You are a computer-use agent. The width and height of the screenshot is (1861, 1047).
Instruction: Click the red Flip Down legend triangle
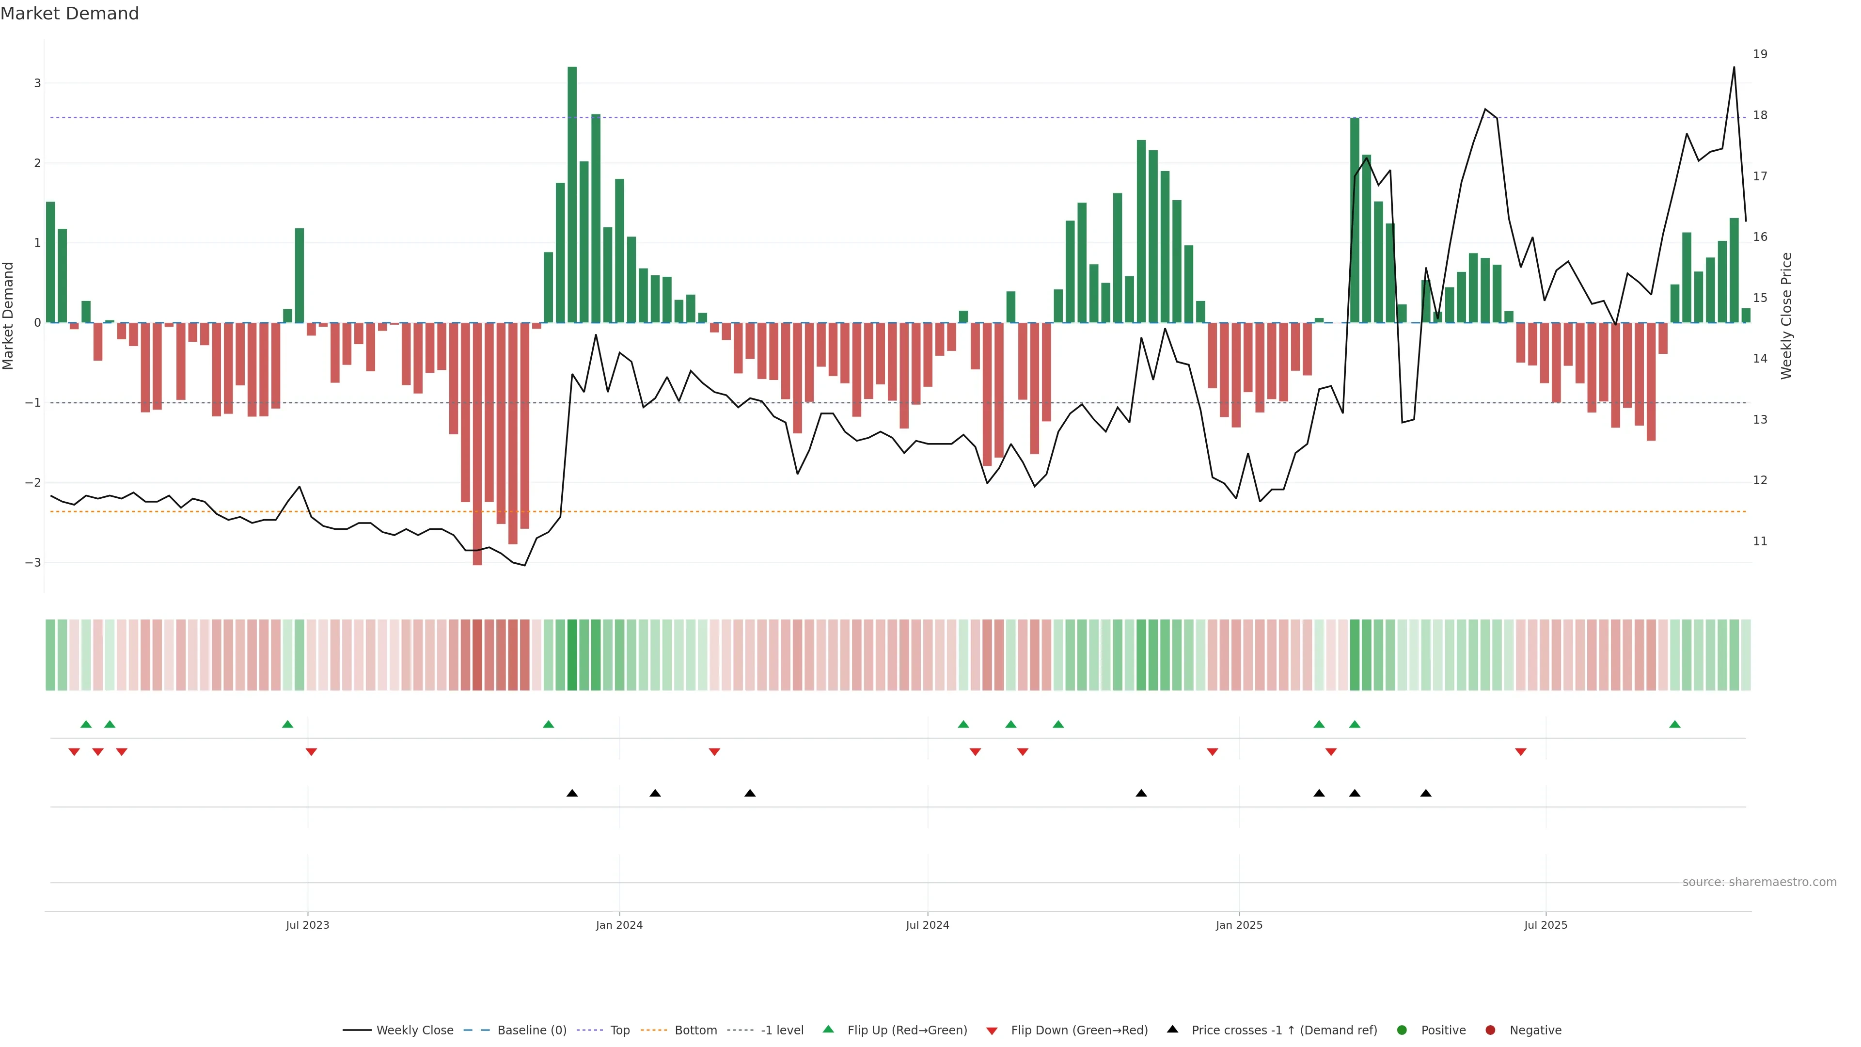coord(992,1031)
